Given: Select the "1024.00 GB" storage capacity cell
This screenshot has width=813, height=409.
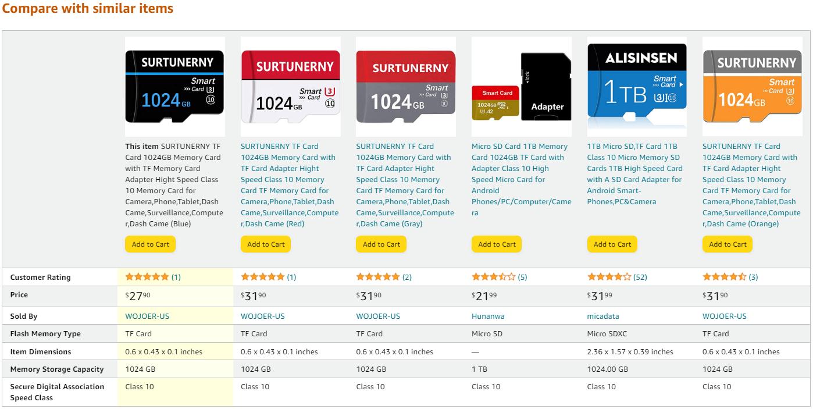Looking at the screenshot, I should click(608, 369).
